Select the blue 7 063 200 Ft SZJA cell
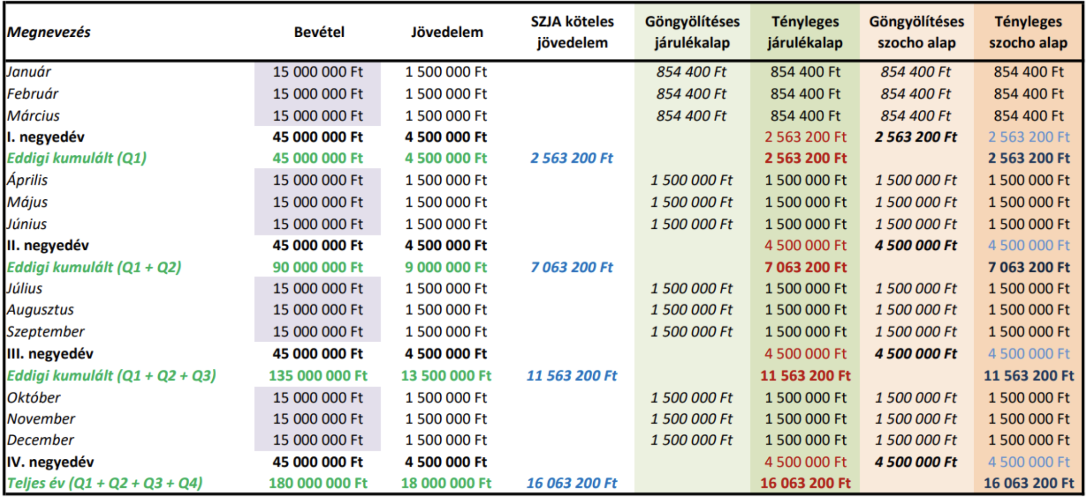Viewport: 1088px width, 497px height. [572, 267]
